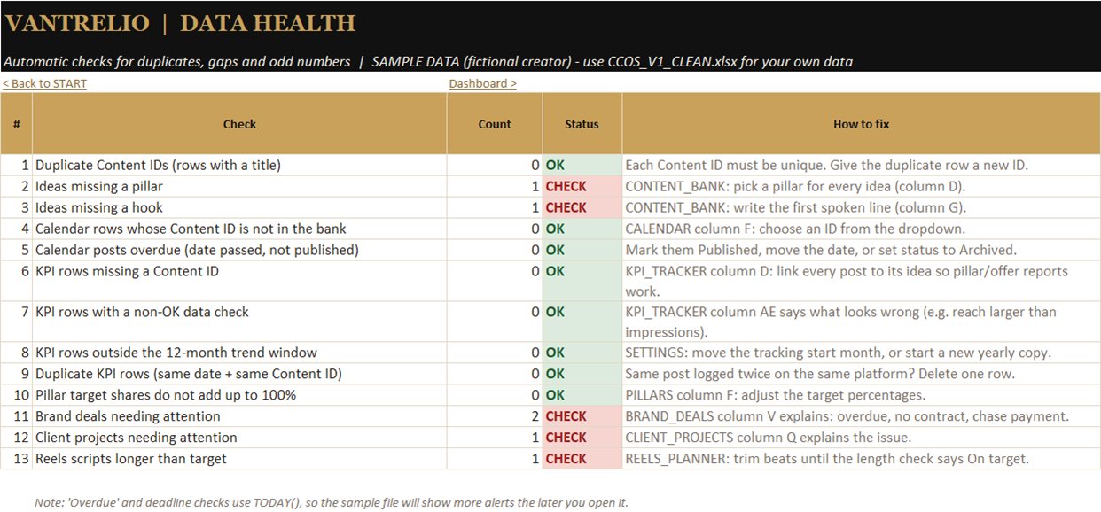Select row number '7' cell
Image resolution: width=1101 pixels, height=512 pixels.
pos(17,322)
